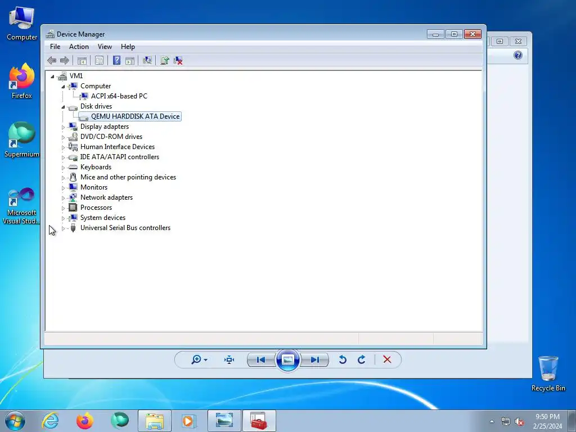Expand the Network adapters category

point(63,198)
